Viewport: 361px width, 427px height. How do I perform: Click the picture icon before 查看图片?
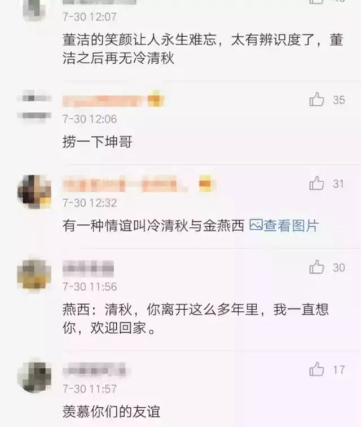256,225
